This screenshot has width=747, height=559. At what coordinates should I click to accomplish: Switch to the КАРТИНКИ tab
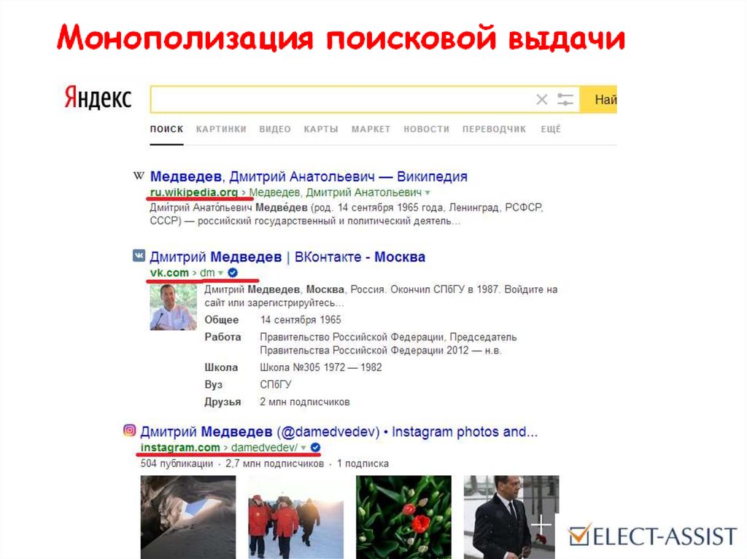pyautogui.click(x=221, y=129)
